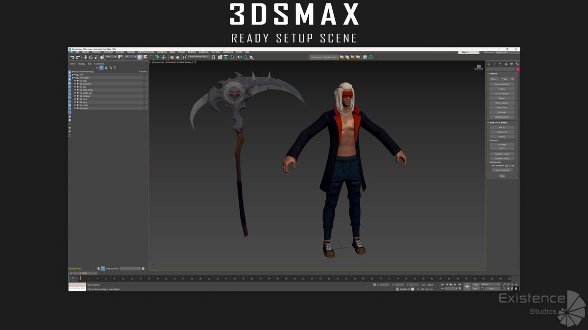Open the Rendering menu
Image resolution: width=588 pixels, height=330 pixels.
coord(162,52)
